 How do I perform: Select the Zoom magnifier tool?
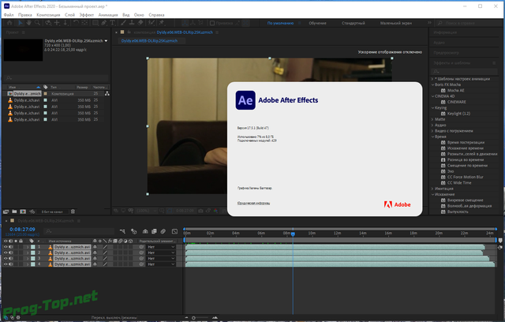pos(37,23)
